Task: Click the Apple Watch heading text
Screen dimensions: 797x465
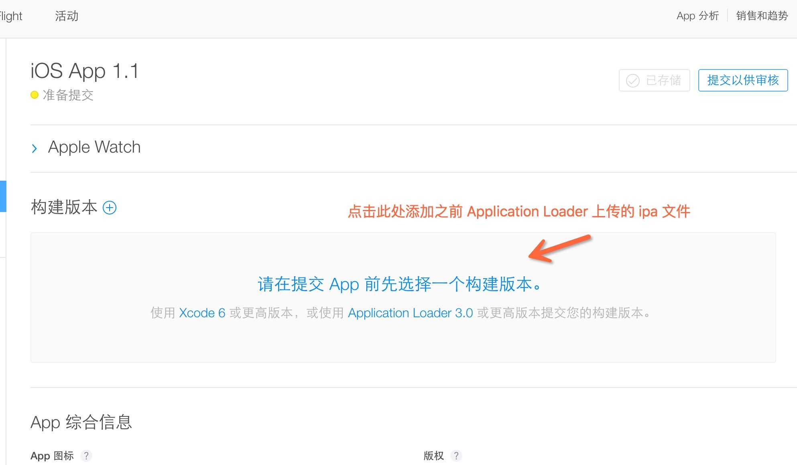Action: [94, 147]
